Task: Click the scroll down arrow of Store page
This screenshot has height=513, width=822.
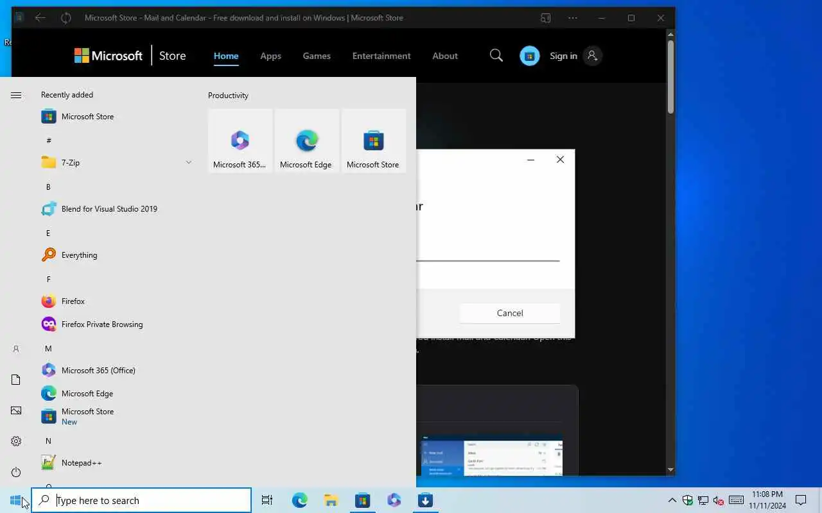Action: [670, 470]
